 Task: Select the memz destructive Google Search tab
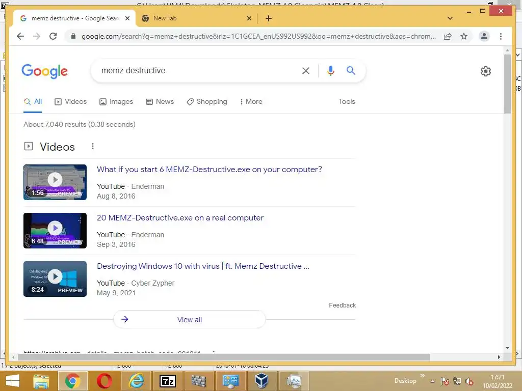coord(75,18)
